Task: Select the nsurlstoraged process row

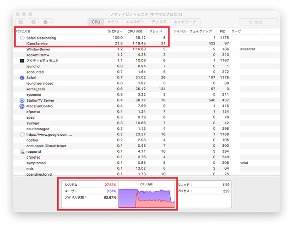Action: click(146, 129)
